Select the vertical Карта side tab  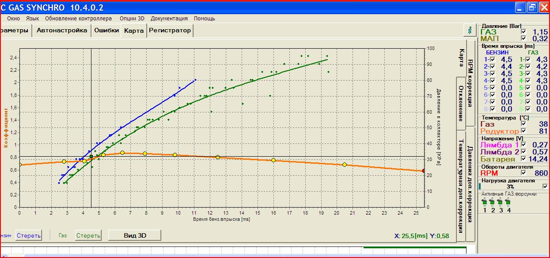(461, 58)
